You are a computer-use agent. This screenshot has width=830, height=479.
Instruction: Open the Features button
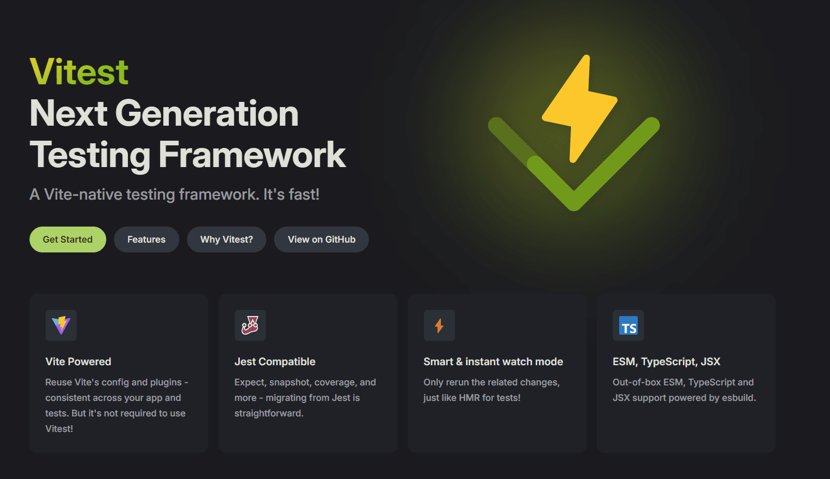coord(147,239)
